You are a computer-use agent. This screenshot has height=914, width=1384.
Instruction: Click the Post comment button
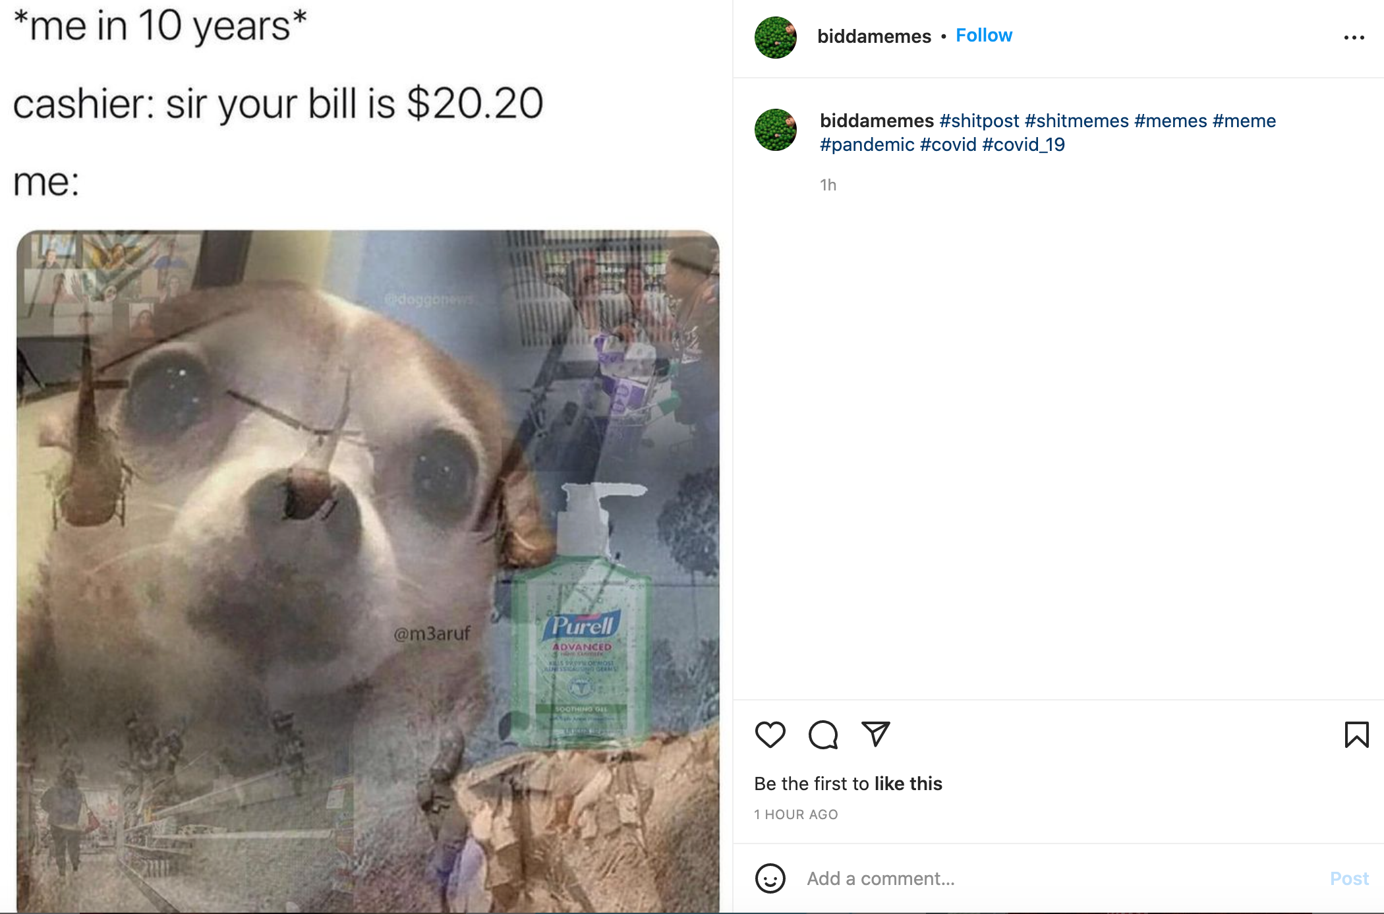tap(1348, 878)
